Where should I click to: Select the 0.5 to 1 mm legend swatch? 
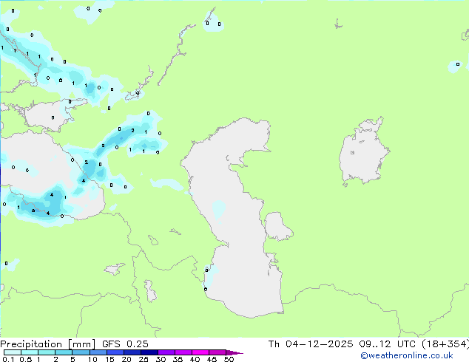pyautogui.click(x=30, y=352)
